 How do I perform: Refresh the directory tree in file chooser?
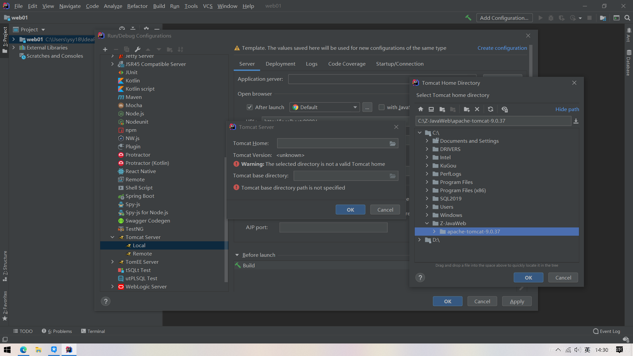(x=491, y=109)
